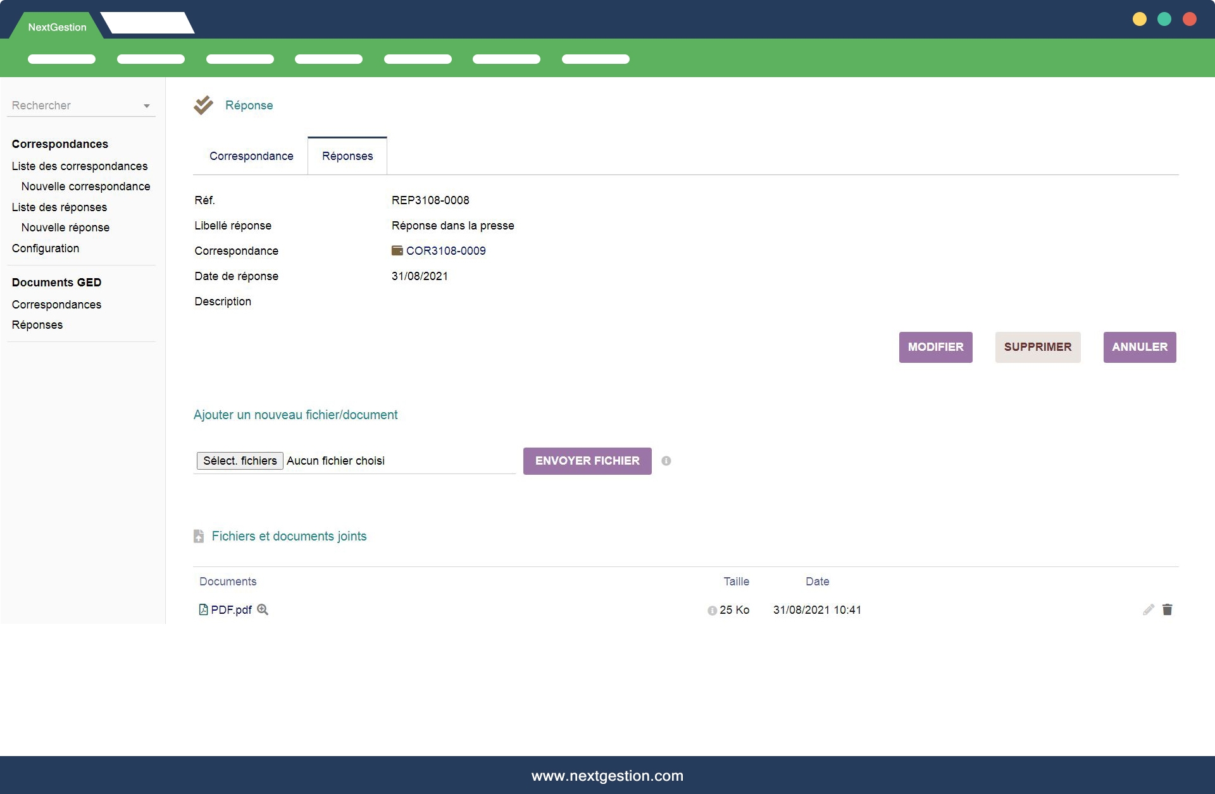Click the folder icon beside COR3108-0009
Screen dimensions: 1215x794
click(x=397, y=251)
